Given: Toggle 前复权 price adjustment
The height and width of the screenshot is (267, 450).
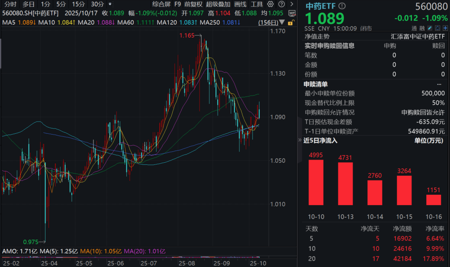Looking at the screenshot, I should pyautogui.click(x=193, y=4).
